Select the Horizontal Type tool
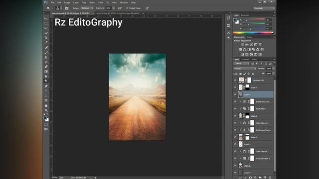 (46, 91)
